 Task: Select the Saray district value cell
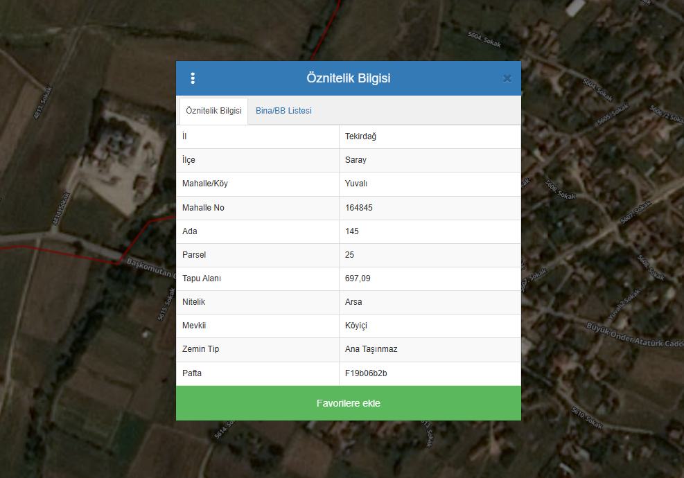[x=356, y=160]
